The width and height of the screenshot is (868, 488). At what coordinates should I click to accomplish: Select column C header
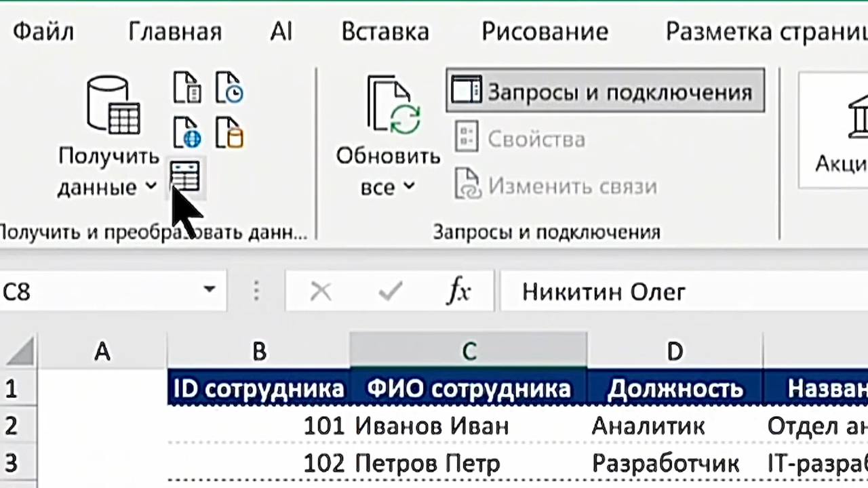point(469,350)
